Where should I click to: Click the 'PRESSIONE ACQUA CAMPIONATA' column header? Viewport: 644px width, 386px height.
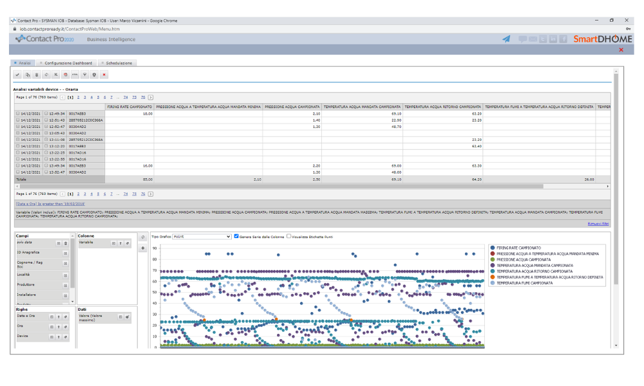tap(292, 107)
